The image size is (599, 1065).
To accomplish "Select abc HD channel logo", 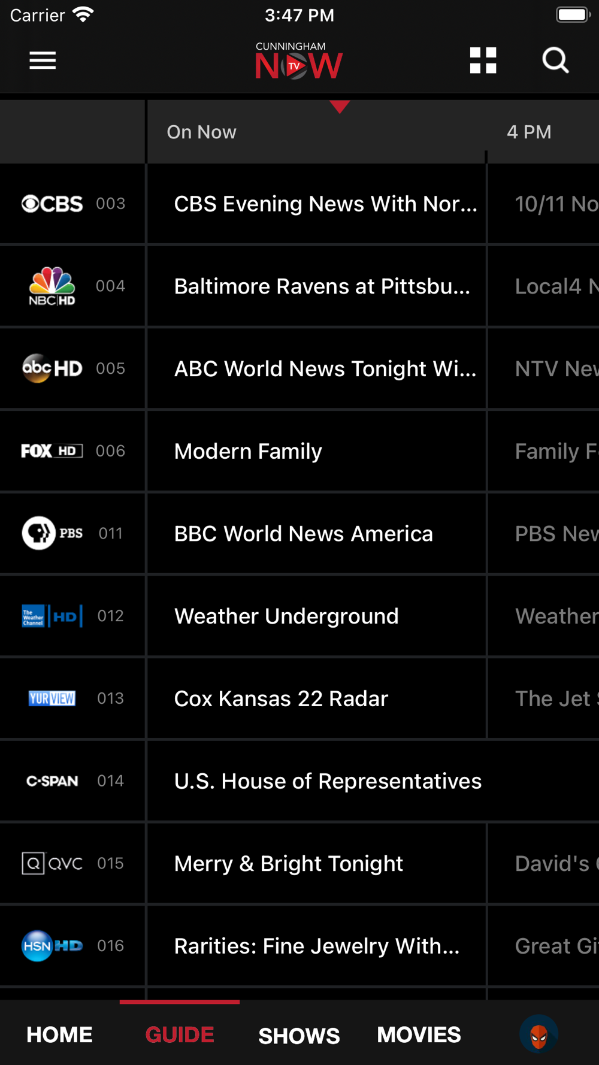I will coord(52,368).
